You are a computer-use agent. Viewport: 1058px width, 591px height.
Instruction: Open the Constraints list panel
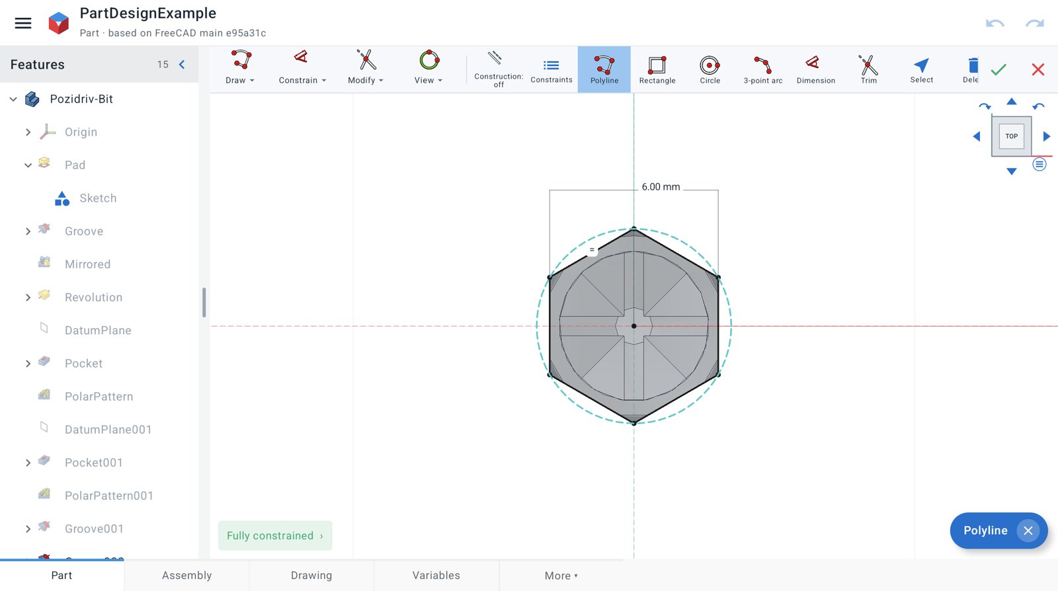(x=551, y=69)
